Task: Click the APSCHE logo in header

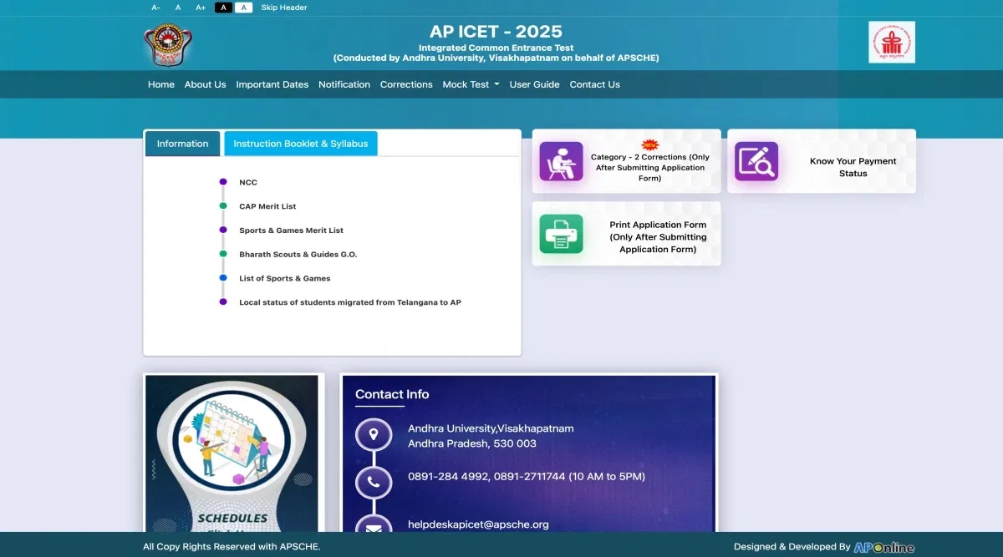Action: tap(891, 43)
